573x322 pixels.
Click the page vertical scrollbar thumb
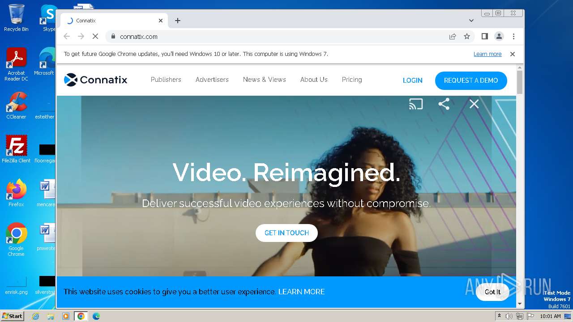[x=520, y=82]
